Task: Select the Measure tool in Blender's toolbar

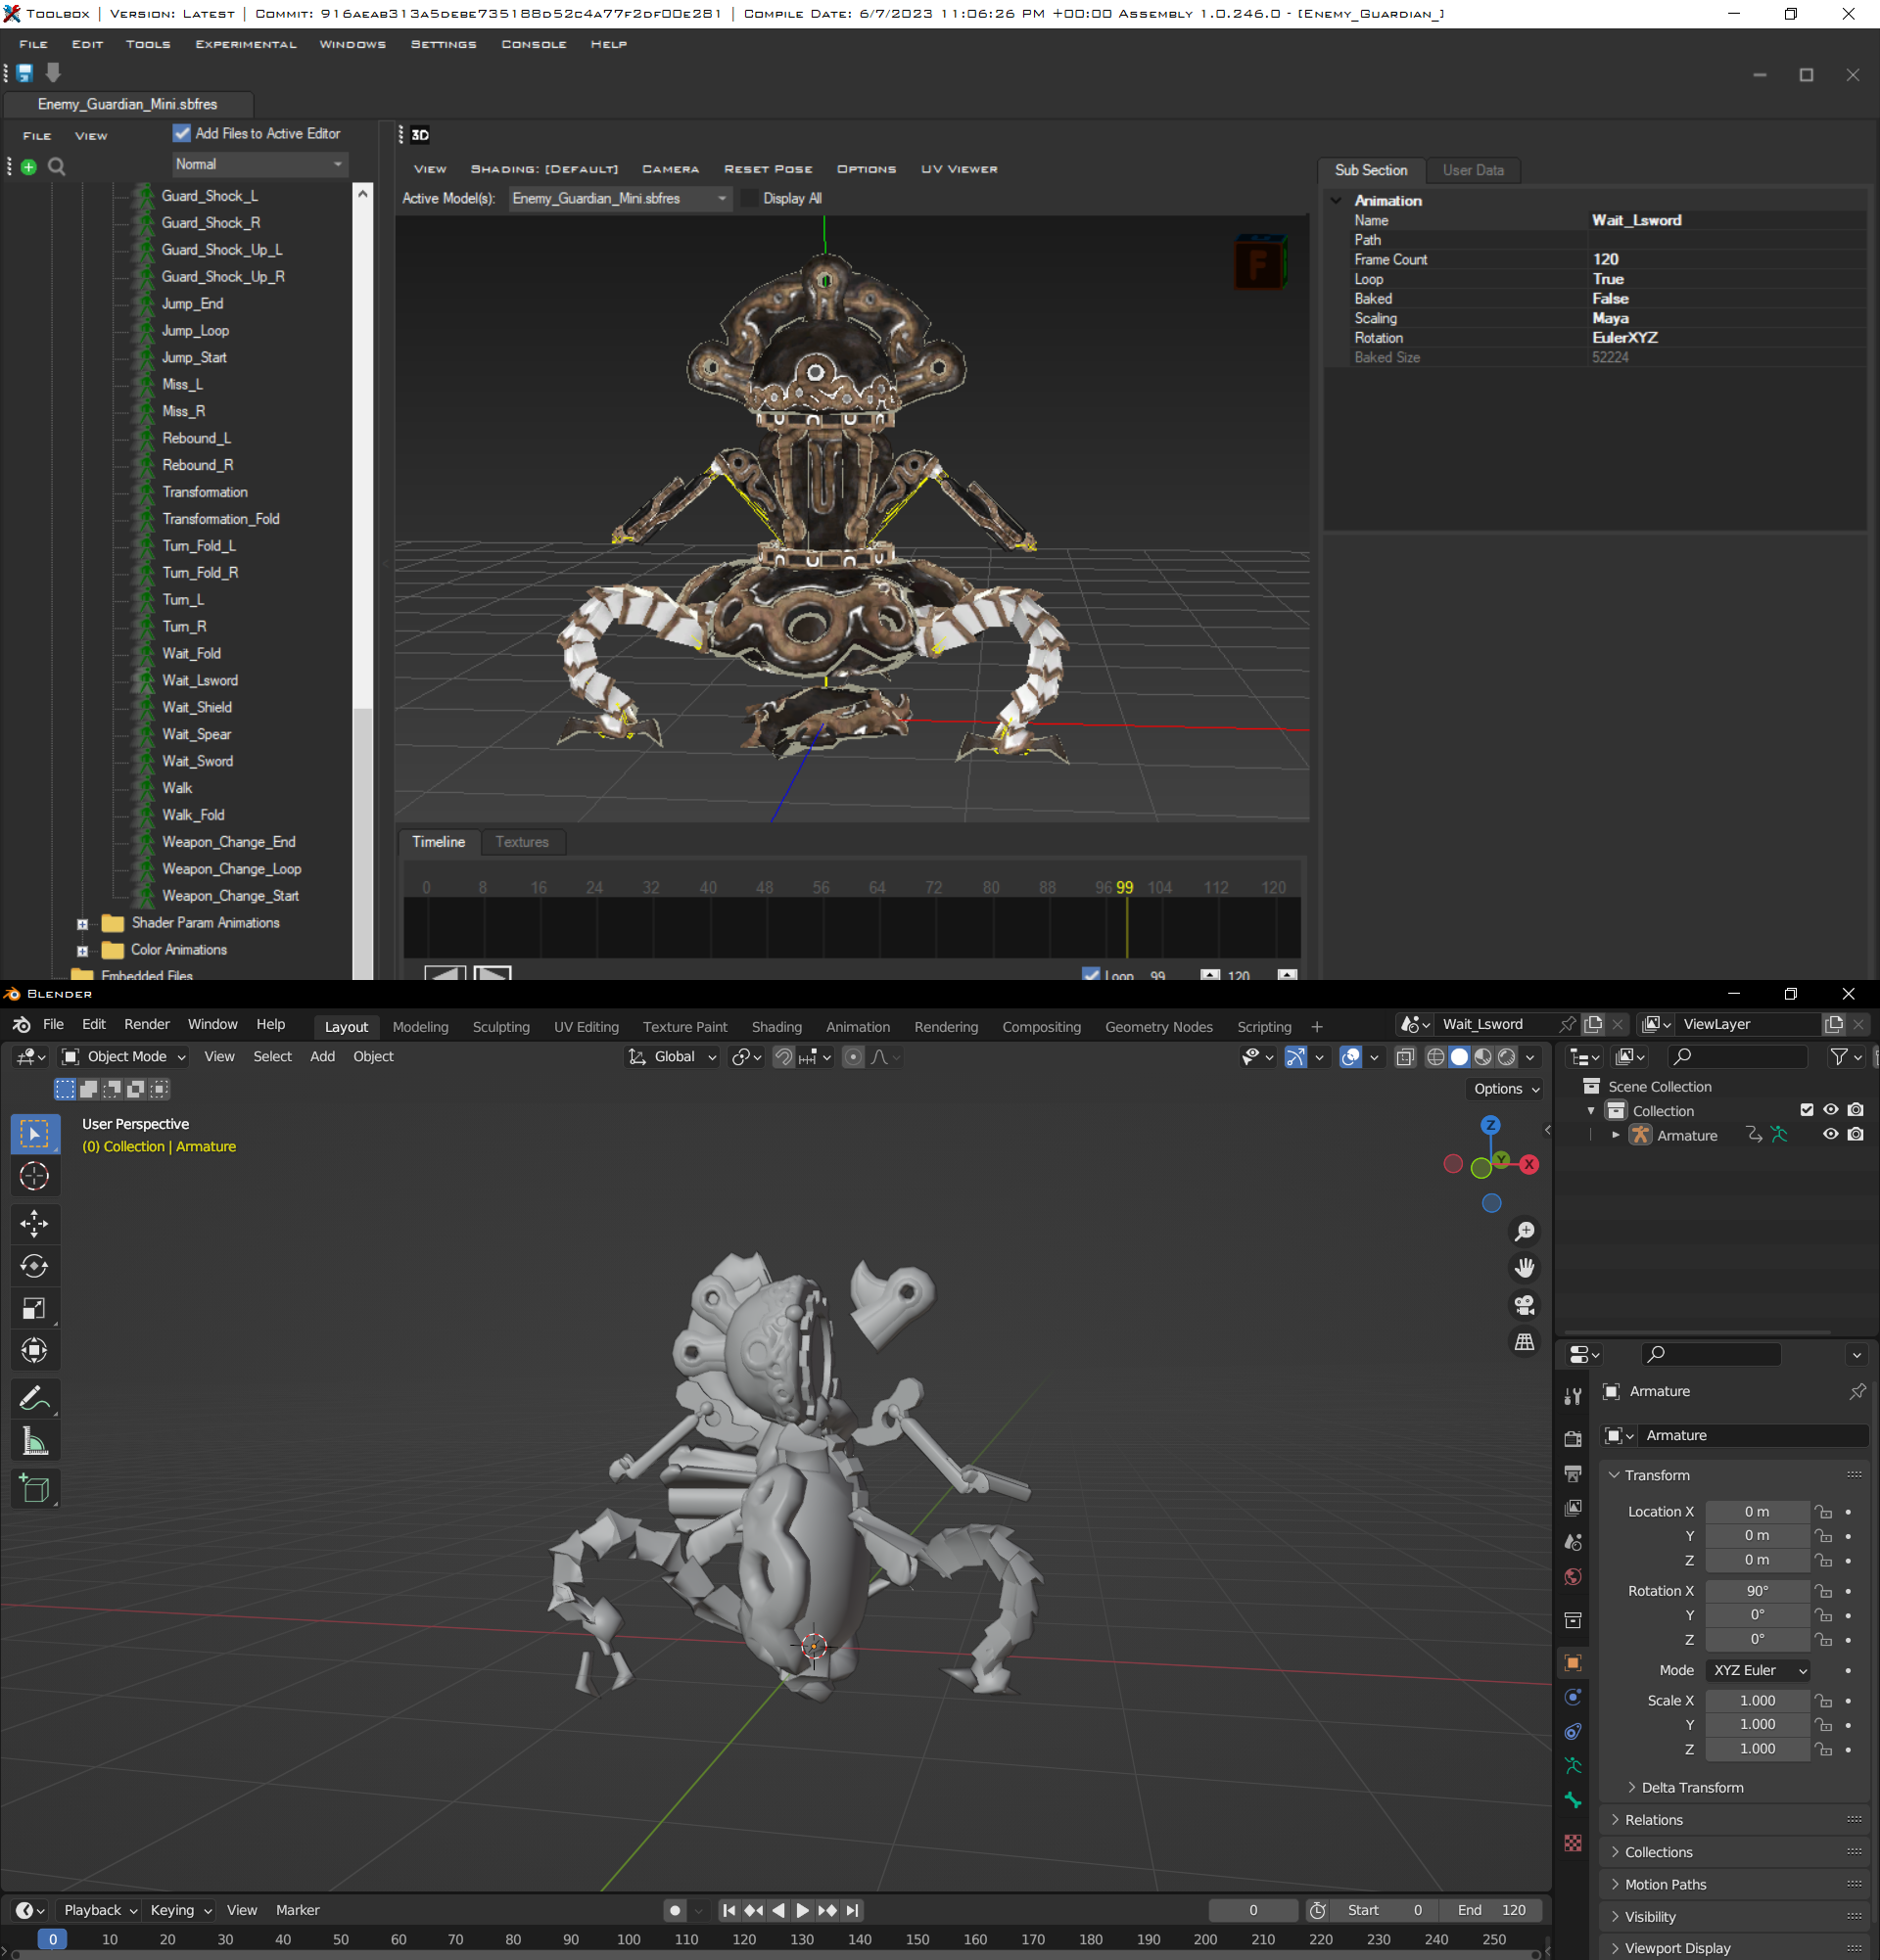Action: 35,1441
